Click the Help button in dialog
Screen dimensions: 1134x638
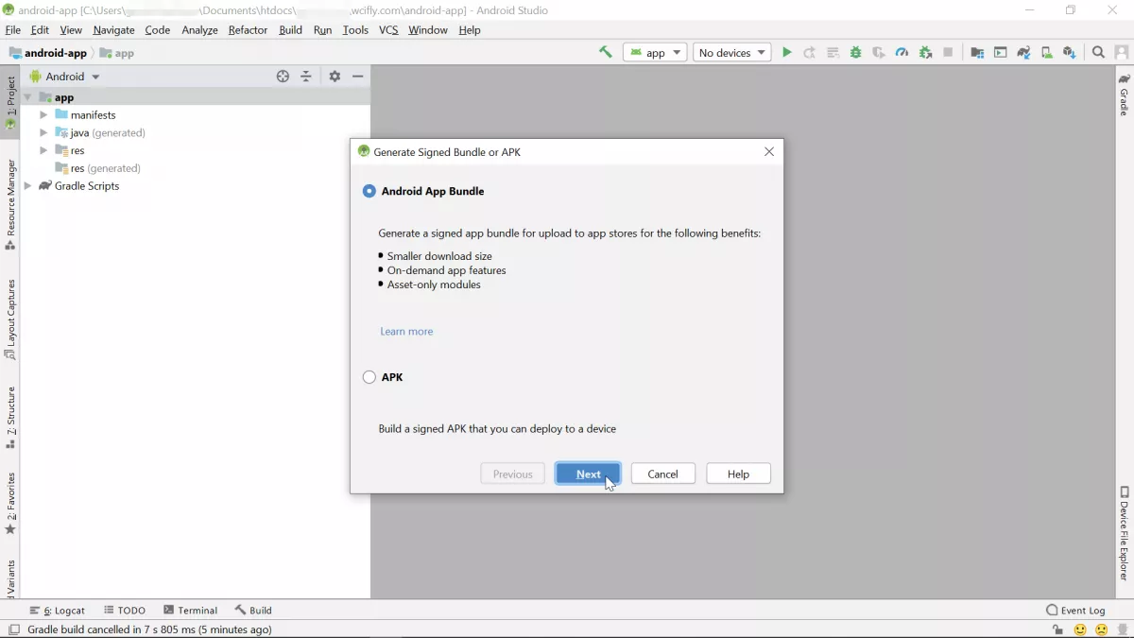tap(738, 474)
